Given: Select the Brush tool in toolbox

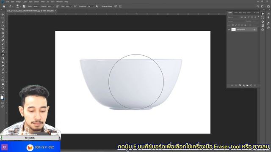Looking at the screenshot, I should (3, 44).
